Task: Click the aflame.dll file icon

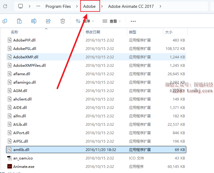Action: [x=10, y=74]
